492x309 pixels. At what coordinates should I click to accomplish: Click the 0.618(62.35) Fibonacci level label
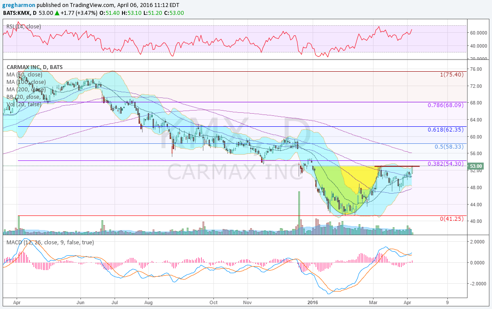click(446, 129)
